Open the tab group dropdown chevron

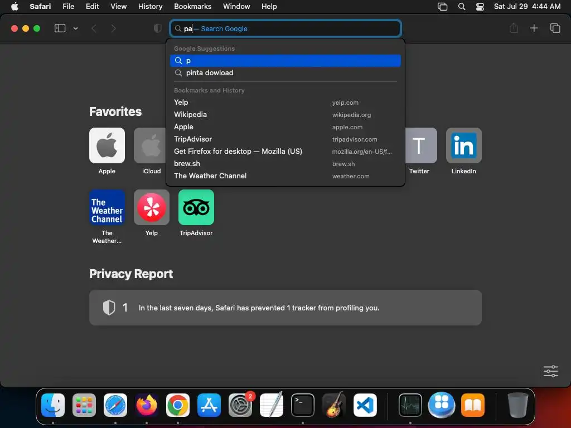pyautogui.click(x=75, y=28)
